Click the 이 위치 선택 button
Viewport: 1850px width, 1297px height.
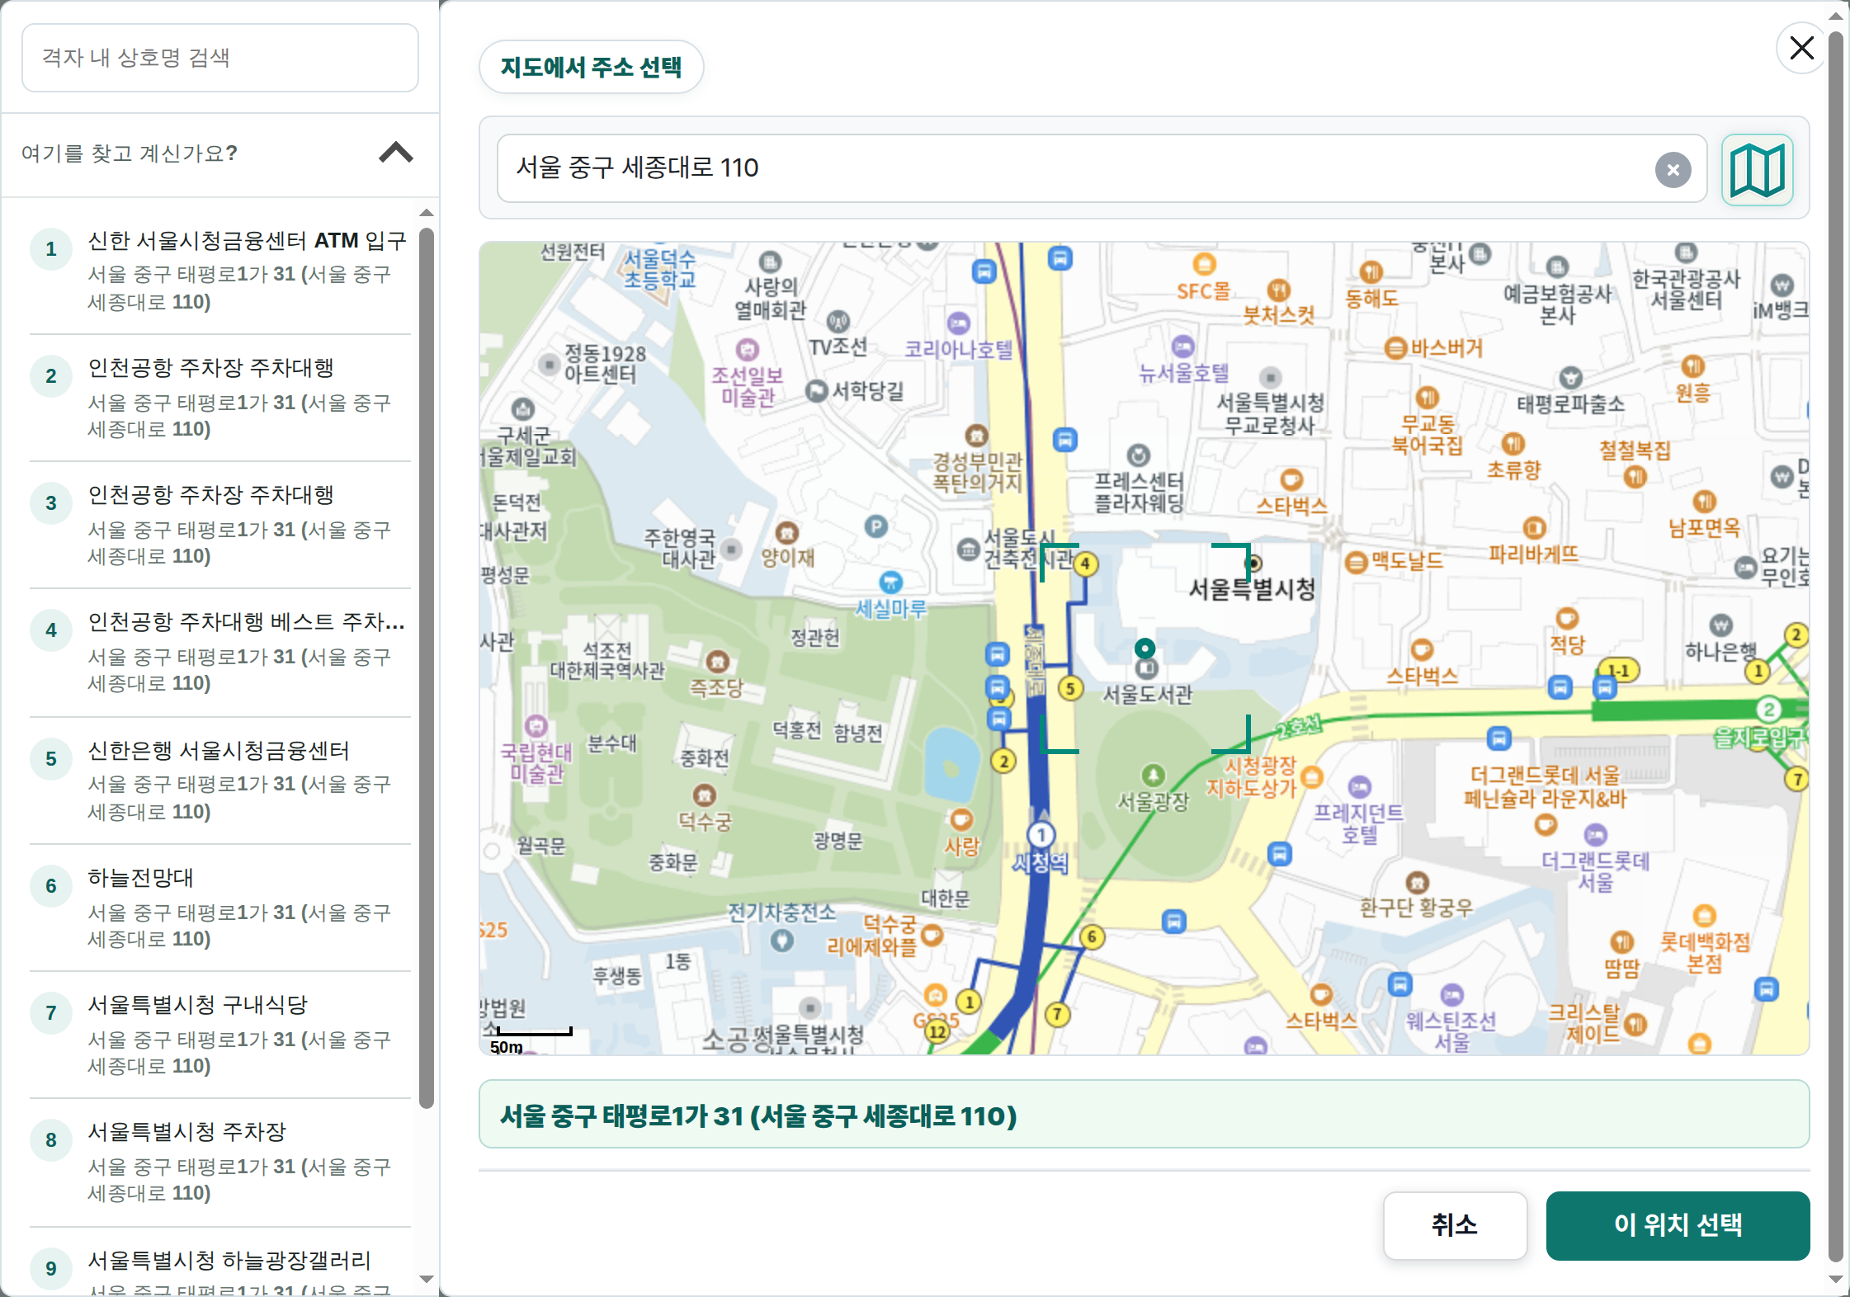[1678, 1225]
